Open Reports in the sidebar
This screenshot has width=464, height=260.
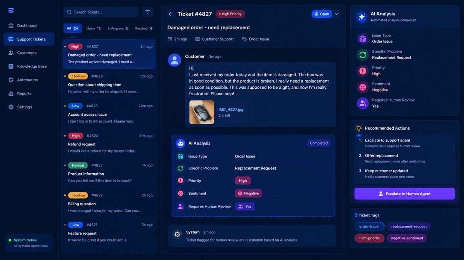click(x=29, y=93)
